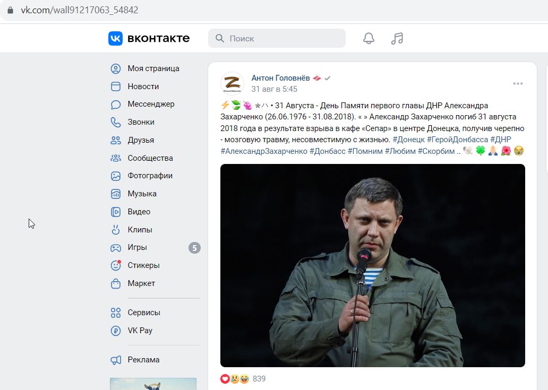Click the VK logo icon

pyautogui.click(x=115, y=38)
